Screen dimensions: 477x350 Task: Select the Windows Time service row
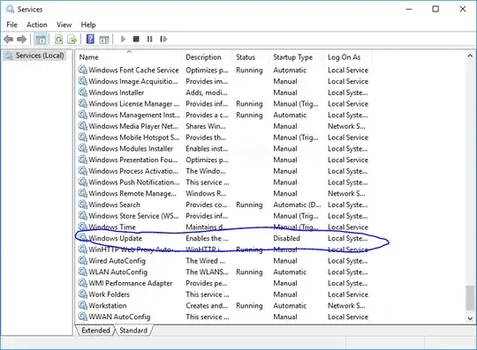pos(223,227)
